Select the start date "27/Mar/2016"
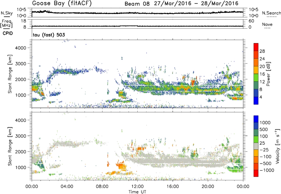281x194 pixels. pos(172,4)
